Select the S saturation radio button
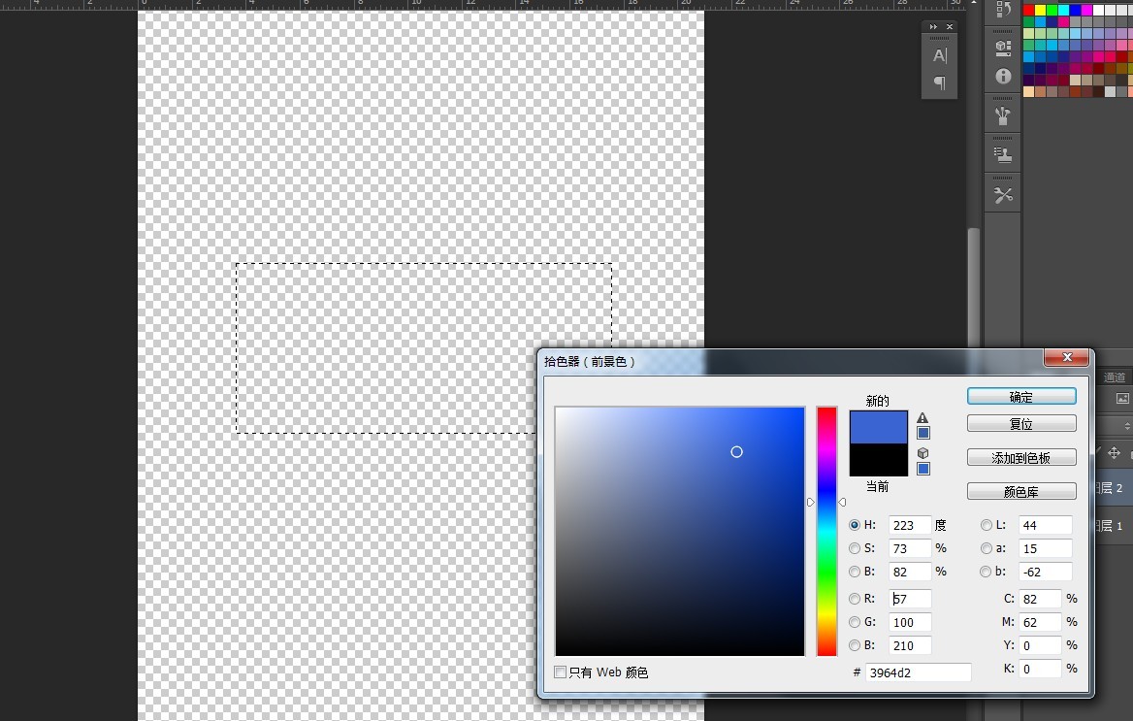This screenshot has width=1133, height=721. tap(855, 548)
